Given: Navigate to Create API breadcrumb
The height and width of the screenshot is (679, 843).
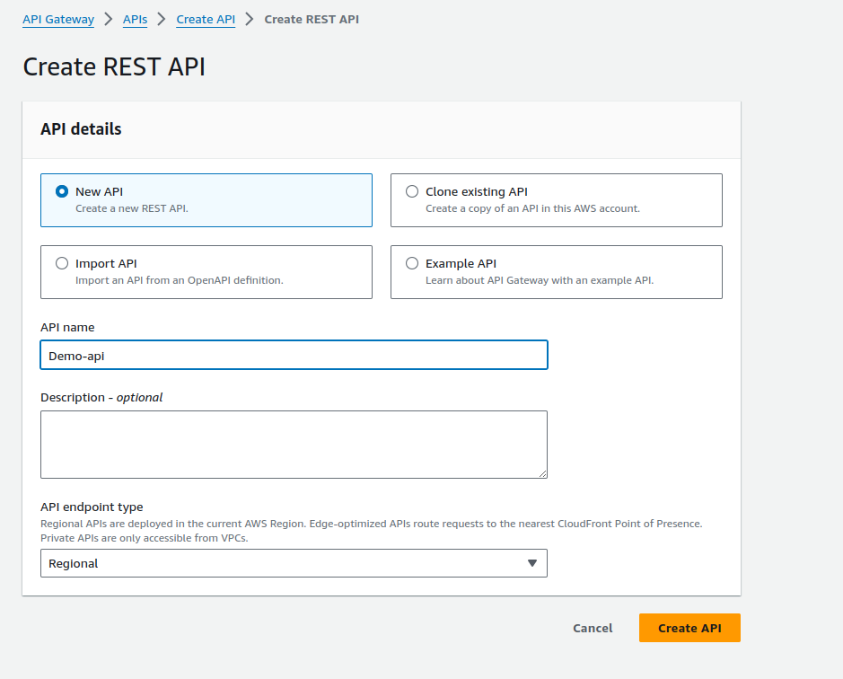Looking at the screenshot, I should point(206,20).
